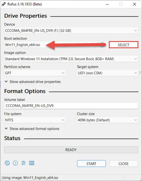The height and width of the screenshot is (181, 142).
Task: Click the ISO checksum icon beside SELECT
Action: click(102, 45)
